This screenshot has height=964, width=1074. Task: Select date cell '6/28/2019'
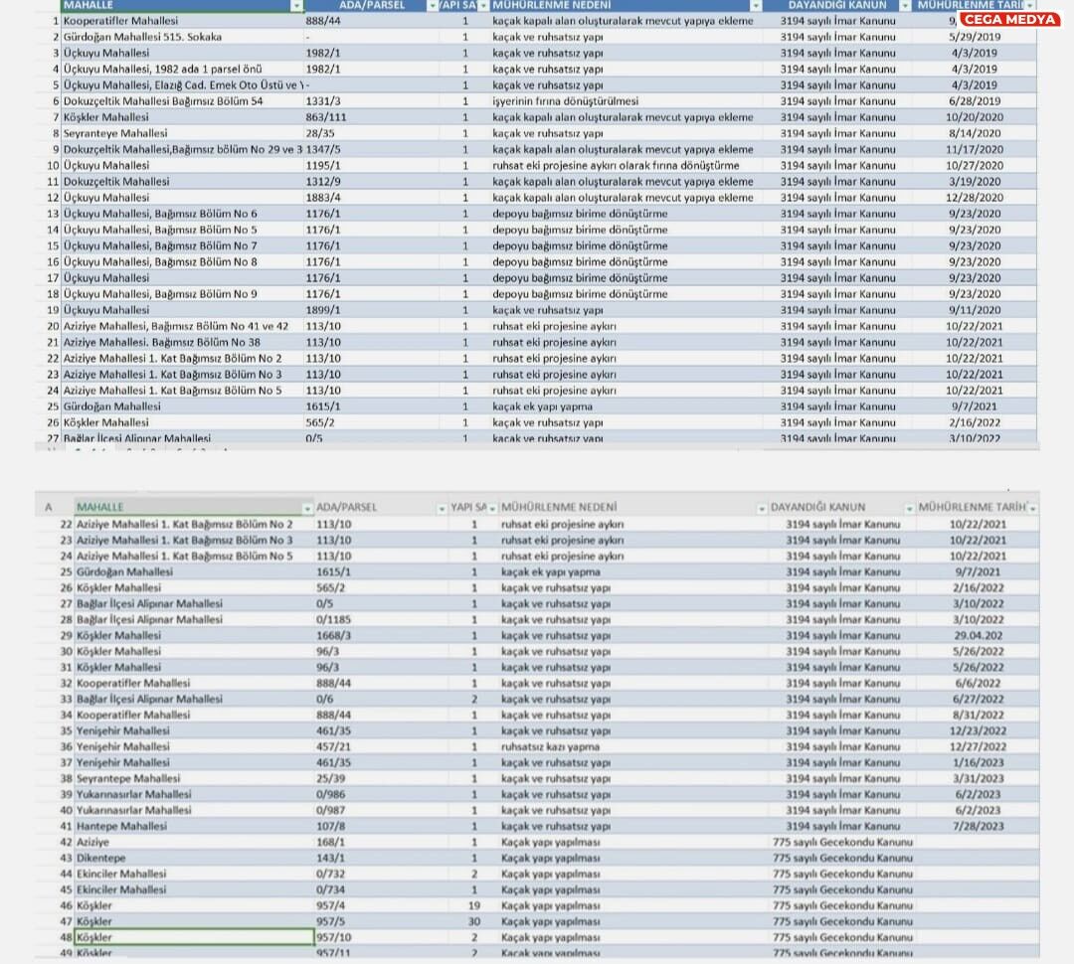pyautogui.click(x=975, y=101)
